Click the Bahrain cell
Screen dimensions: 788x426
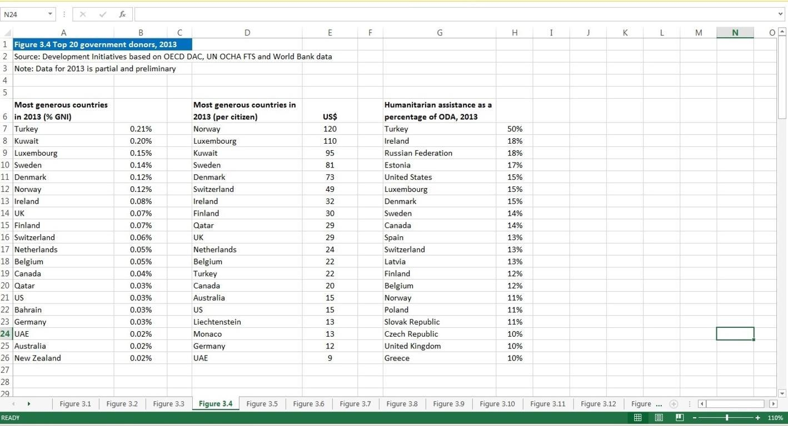(x=63, y=310)
